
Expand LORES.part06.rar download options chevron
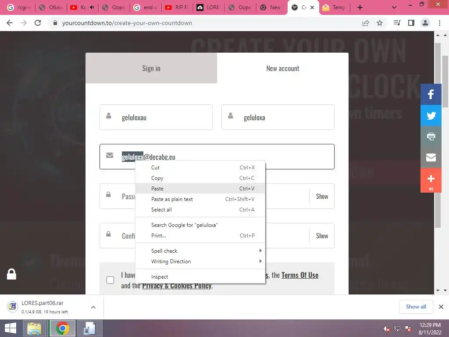pos(93,307)
